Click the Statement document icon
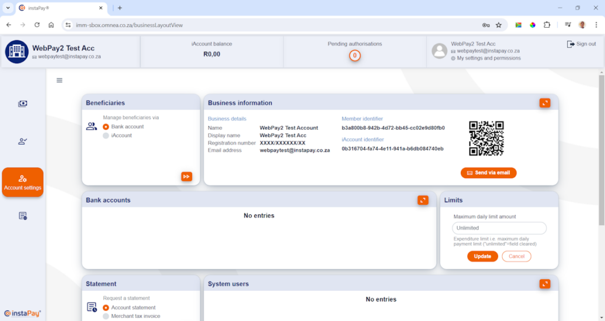Viewport: 605px width, 321px height. [92, 307]
